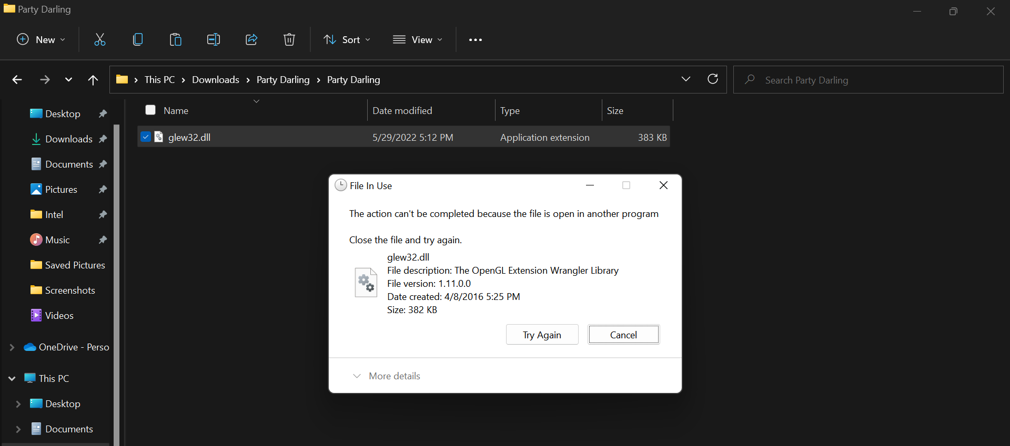Screen dimensions: 1010x446
Task: Uncheck the glew32.dll row checkbox
Action: coord(146,137)
